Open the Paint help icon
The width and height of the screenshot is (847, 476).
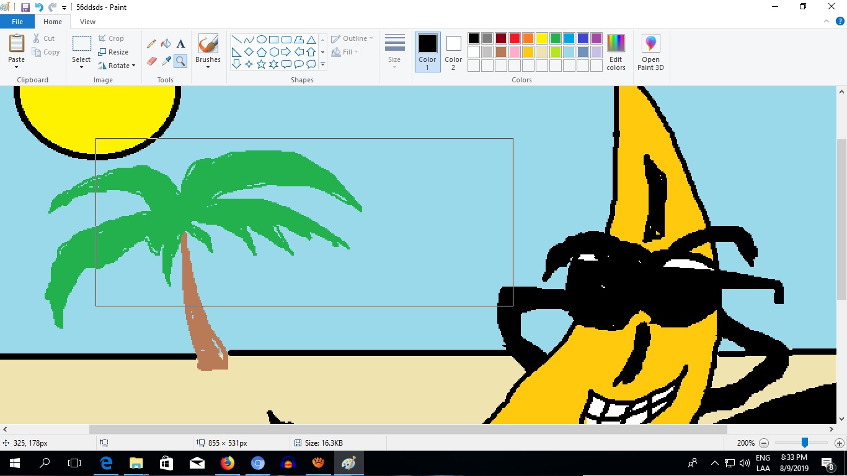[840, 21]
